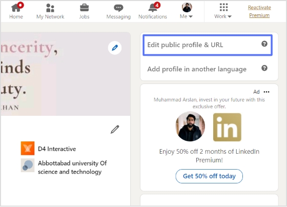The image size is (287, 207).
Task: Click Add profile in another language
Action: click(197, 69)
